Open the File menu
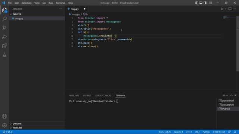The height and width of the screenshot is (134, 239). click(x=10, y=3)
